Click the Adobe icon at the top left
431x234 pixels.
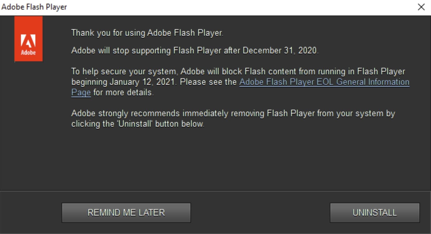coord(28,38)
